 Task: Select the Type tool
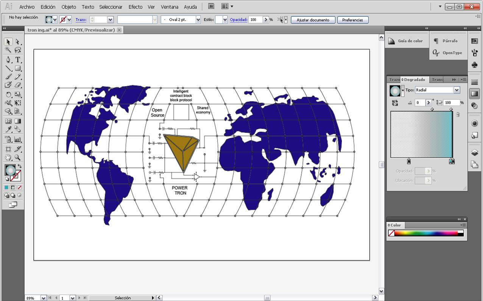click(x=18, y=60)
